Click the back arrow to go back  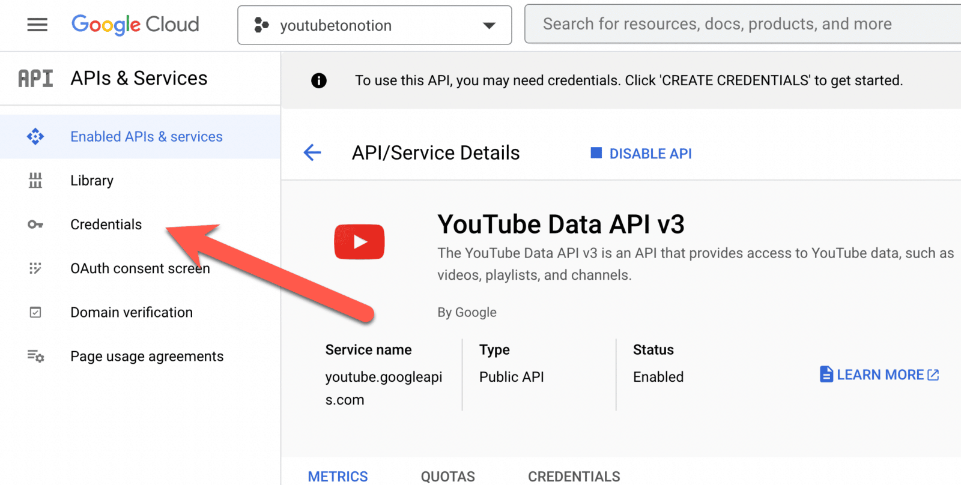coord(312,153)
